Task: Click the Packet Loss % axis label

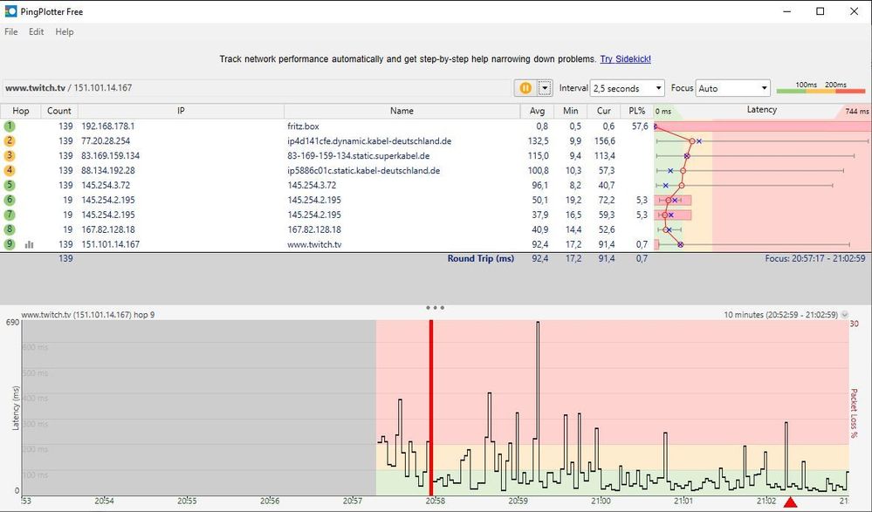Action: coord(854,413)
